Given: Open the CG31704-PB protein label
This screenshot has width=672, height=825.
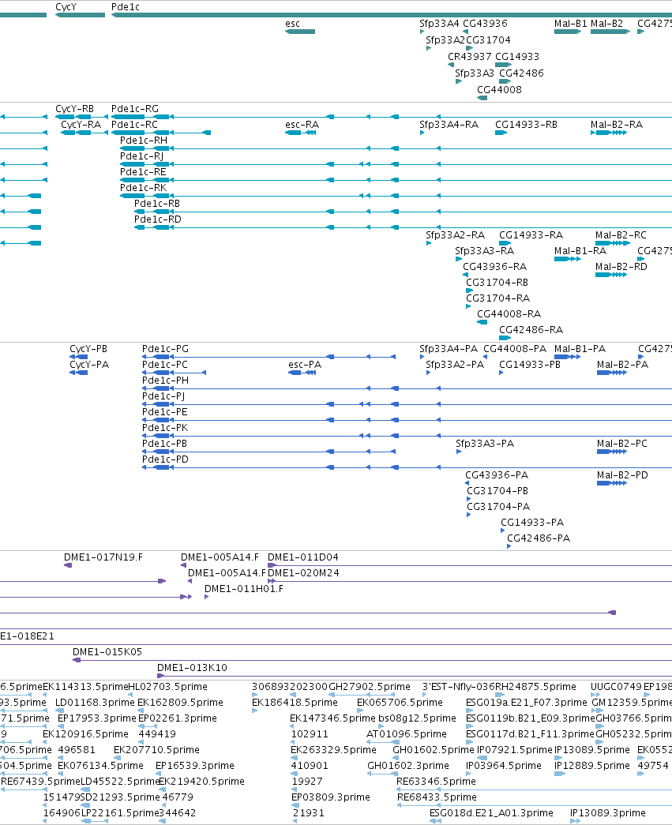Looking at the screenshot, I should (497, 491).
